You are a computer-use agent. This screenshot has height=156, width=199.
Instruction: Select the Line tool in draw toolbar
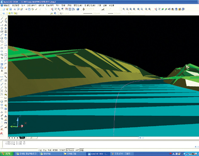tap(2, 18)
